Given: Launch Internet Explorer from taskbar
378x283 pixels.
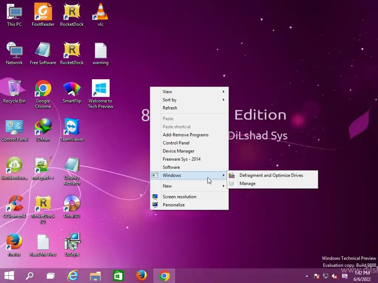Looking at the screenshot, I should (x=73, y=276).
